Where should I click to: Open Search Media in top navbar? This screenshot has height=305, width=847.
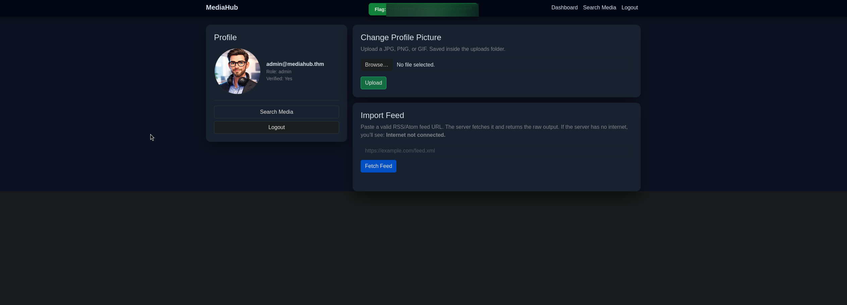click(599, 7)
